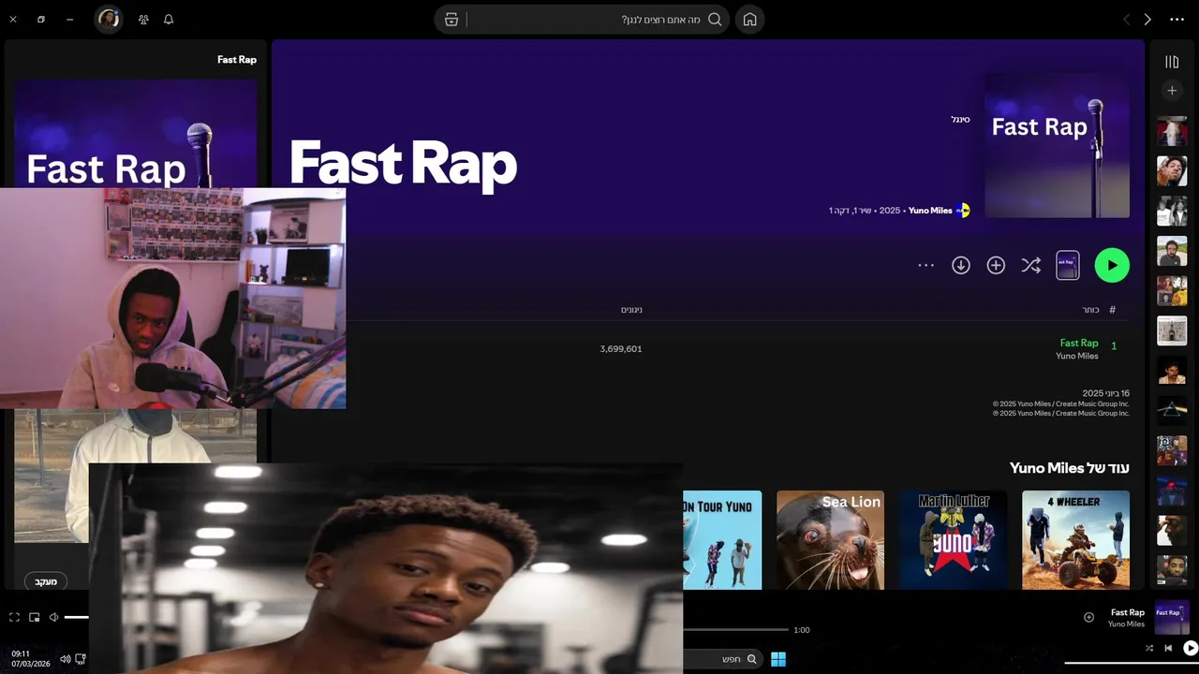
Task: Open the Sea Lion album card
Action: [830, 540]
